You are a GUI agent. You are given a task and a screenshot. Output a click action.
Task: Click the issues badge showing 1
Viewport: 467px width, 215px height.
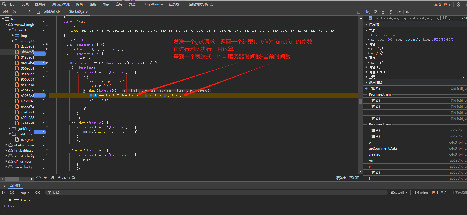point(447,5)
